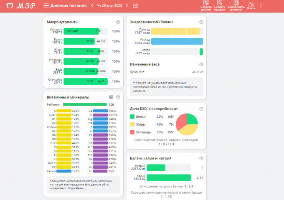Click the Подробнее link

click(76, 188)
